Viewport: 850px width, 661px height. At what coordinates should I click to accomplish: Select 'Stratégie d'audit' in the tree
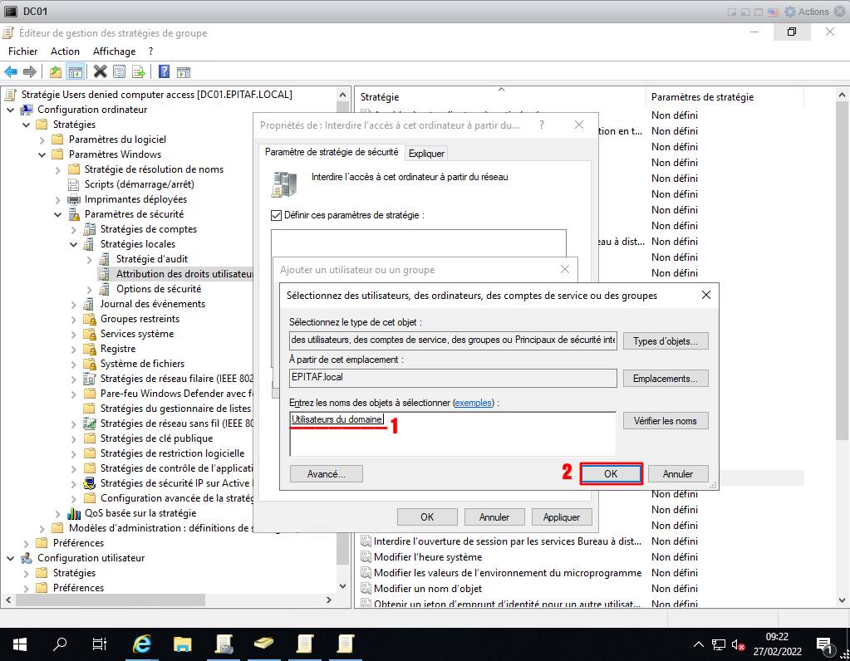(x=151, y=259)
